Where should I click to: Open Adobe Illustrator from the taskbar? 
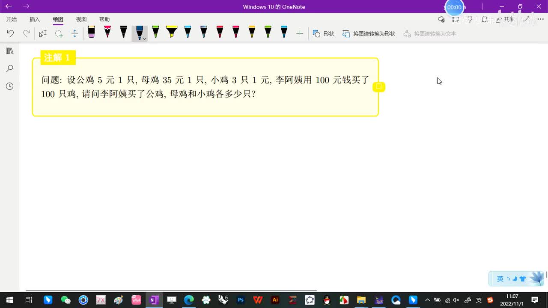pos(275,300)
